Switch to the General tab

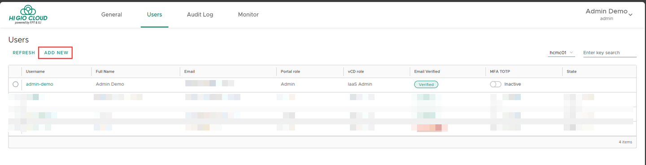[x=112, y=14]
